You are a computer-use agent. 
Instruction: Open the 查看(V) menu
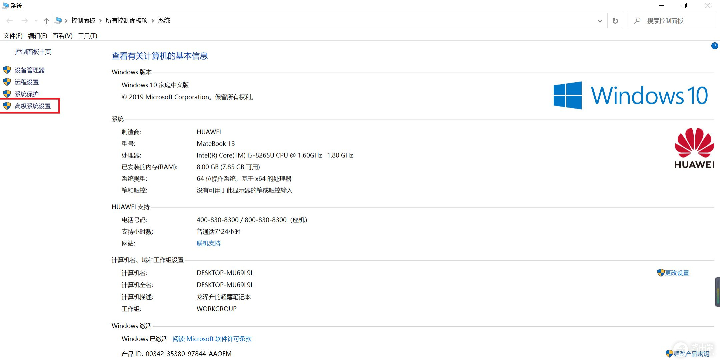pos(62,36)
